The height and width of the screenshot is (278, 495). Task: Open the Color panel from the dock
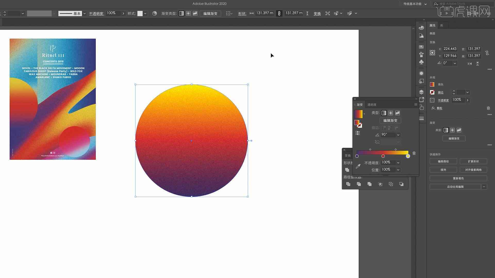[x=421, y=28]
